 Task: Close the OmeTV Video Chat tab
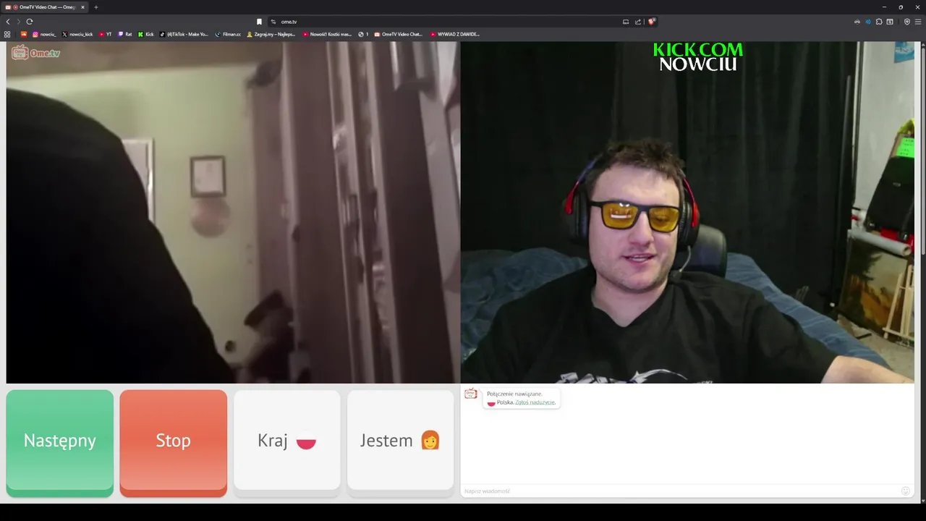(82, 7)
